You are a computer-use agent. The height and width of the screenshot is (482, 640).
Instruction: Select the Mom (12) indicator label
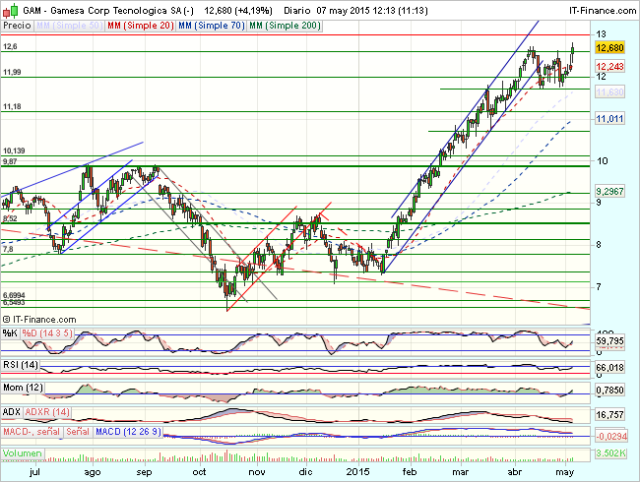pyautogui.click(x=23, y=388)
